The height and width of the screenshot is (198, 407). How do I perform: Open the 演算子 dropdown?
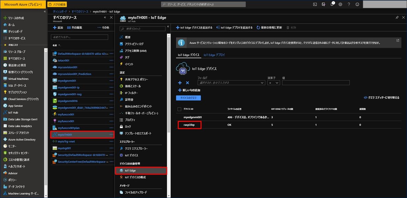click(x=274, y=83)
